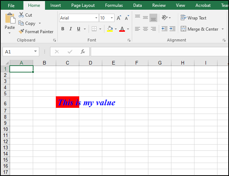
Task: Open the font name Arial dropdown
Action: (x=96, y=18)
